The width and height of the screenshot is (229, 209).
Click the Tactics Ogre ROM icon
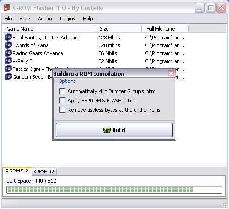click(8, 69)
